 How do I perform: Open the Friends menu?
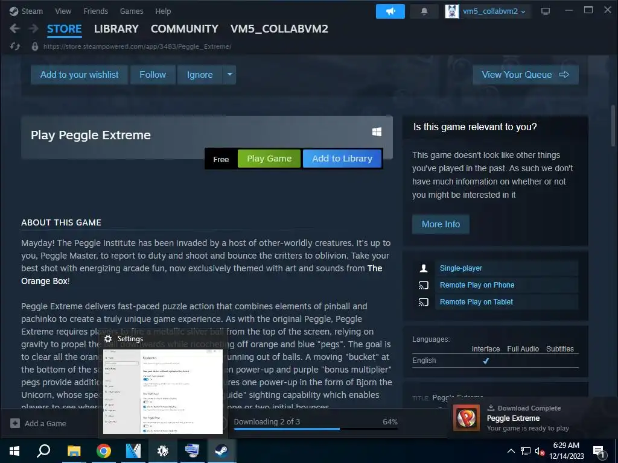(x=95, y=11)
